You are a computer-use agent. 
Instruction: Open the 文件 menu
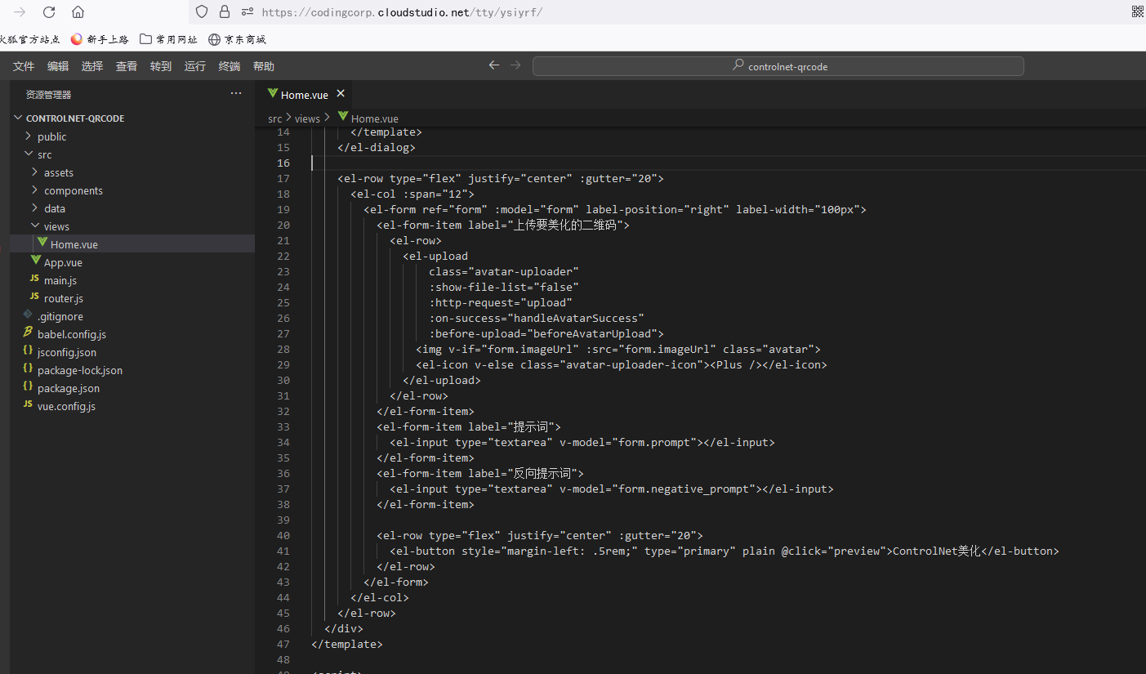[24, 66]
